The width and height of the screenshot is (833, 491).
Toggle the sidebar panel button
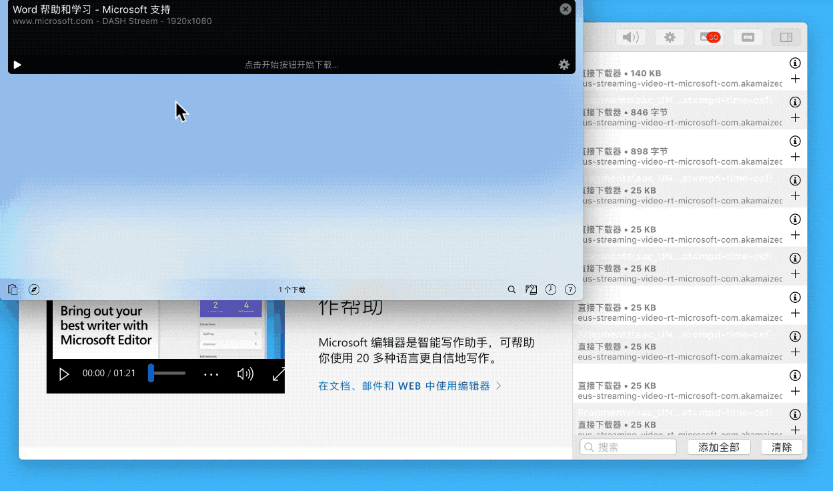[x=786, y=37]
